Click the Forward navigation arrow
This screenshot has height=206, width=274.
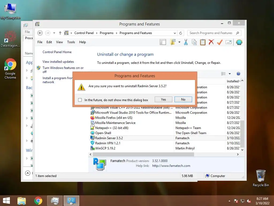[x=48, y=33]
